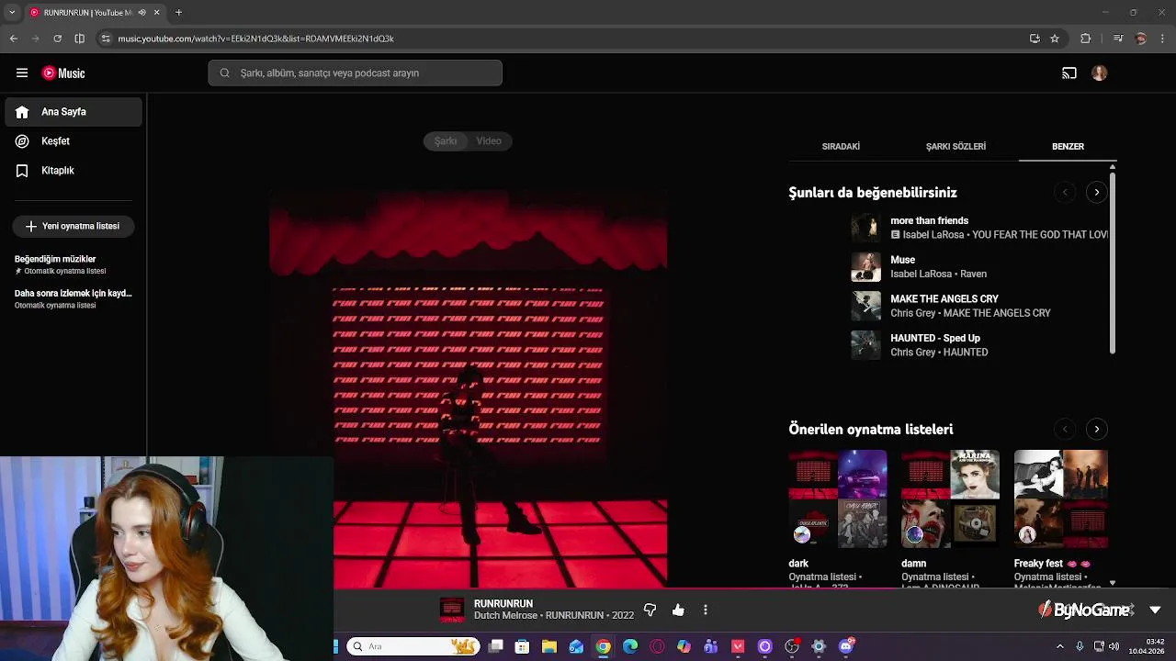Open the cast to device icon

[x=1069, y=73]
